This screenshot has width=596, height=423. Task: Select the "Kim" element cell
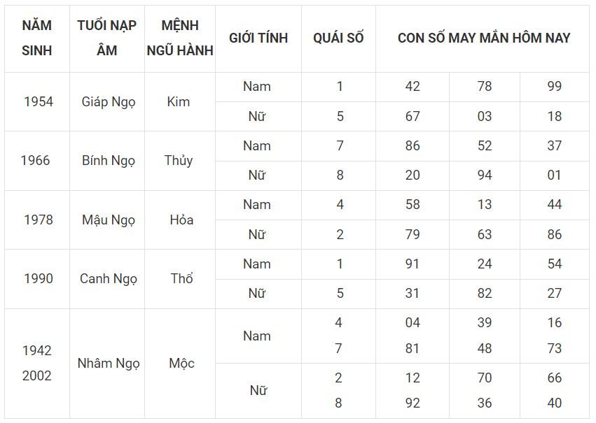[179, 101]
